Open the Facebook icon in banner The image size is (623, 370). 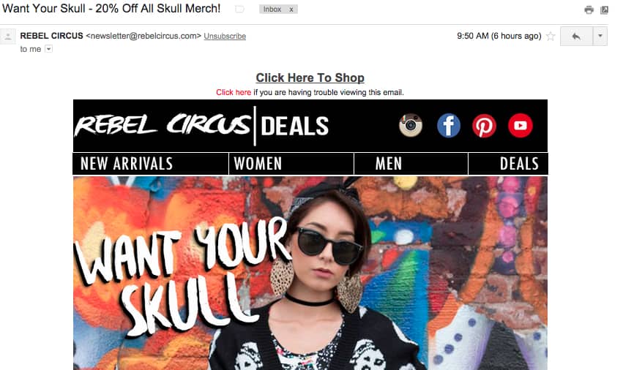click(449, 126)
